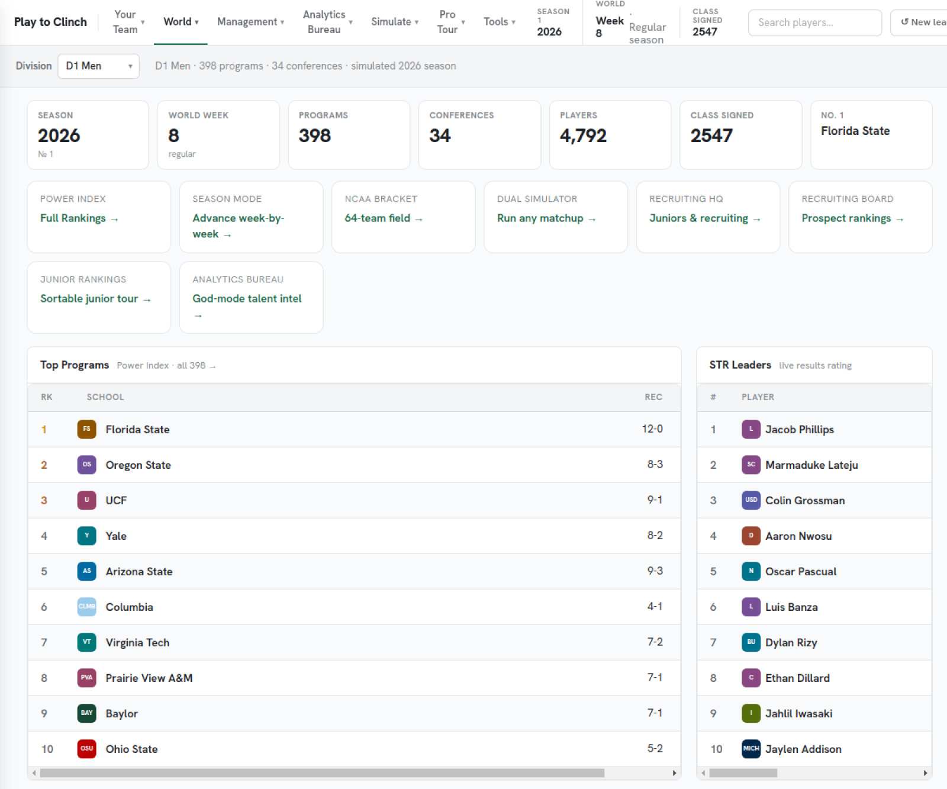Select Columbia in Top Programs
The width and height of the screenshot is (947, 789).
[129, 607]
